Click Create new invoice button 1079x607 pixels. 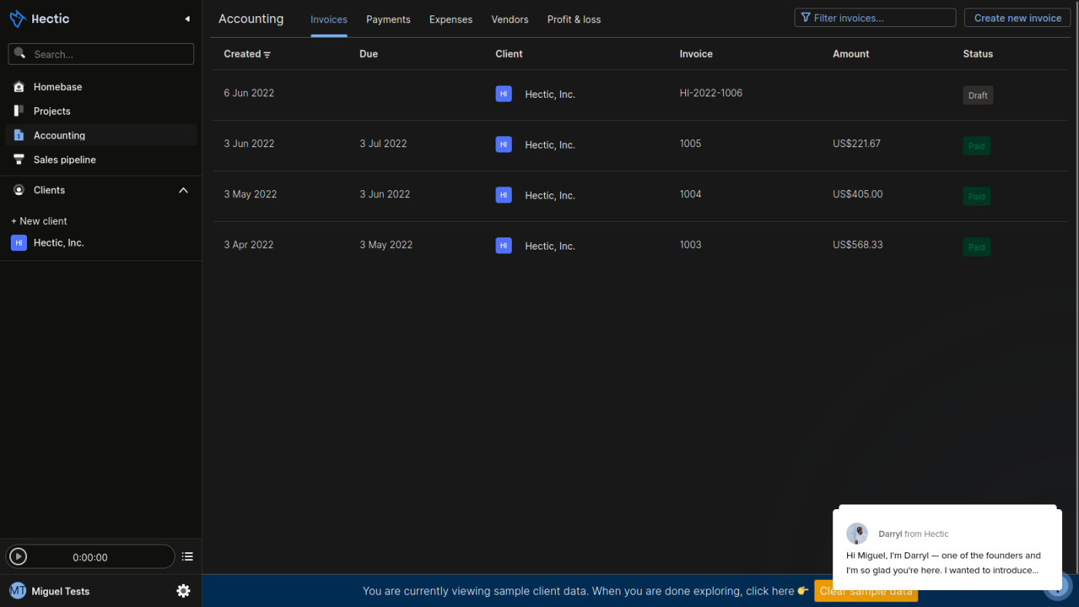click(x=1017, y=18)
